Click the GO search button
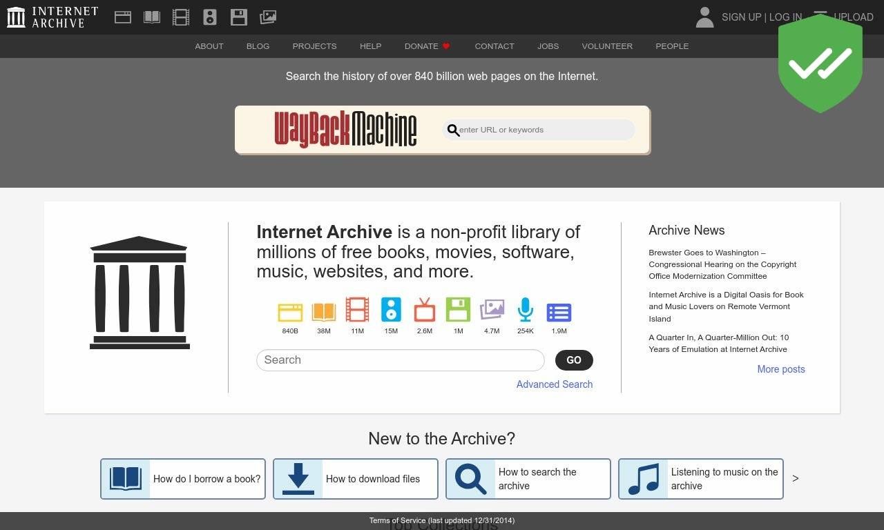Screen dimensions: 884x530 [x=574, y=360]
